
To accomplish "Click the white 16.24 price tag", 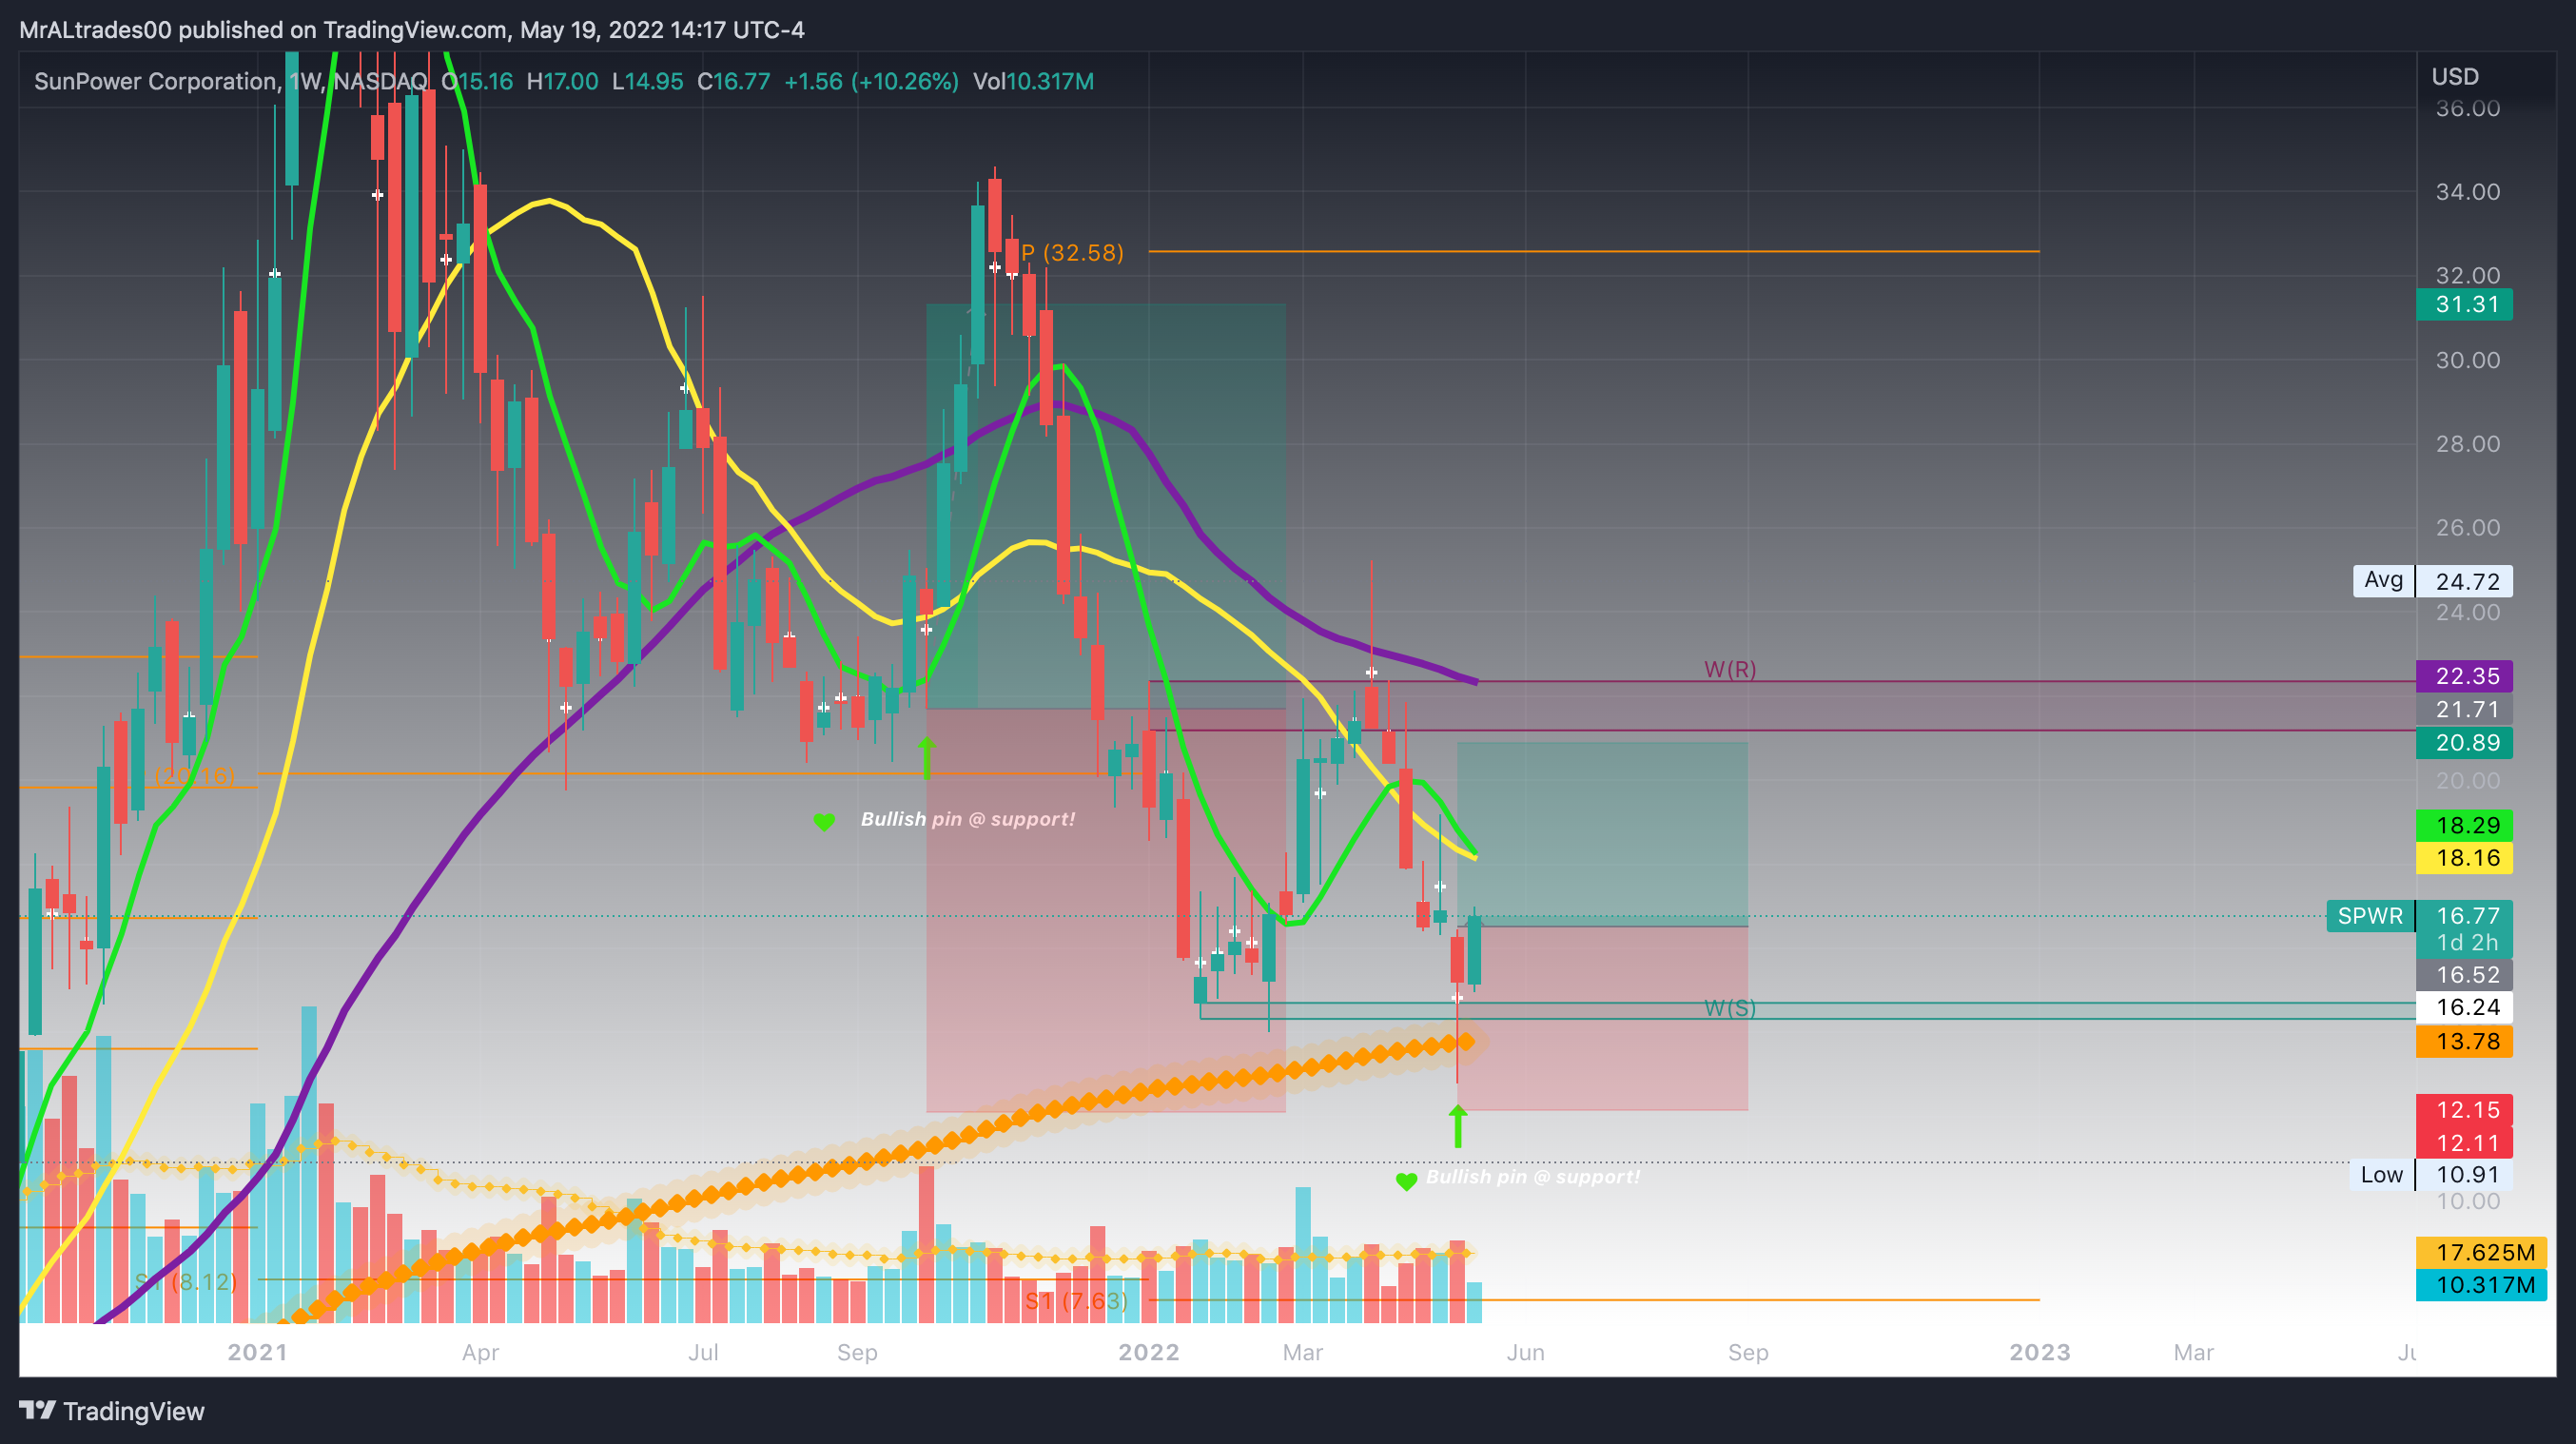I will [x=2464, y=1007].
